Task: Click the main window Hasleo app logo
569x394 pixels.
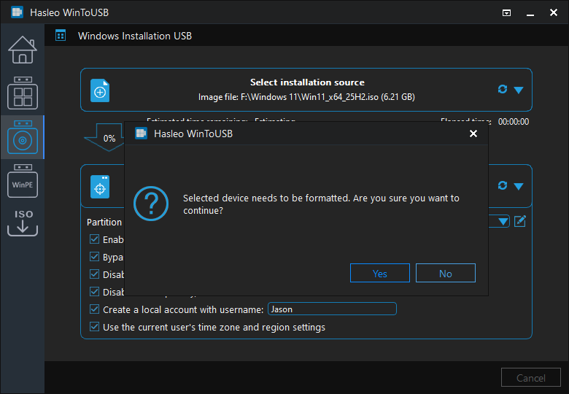Action: pyautogui.click(x=17, y=12)
